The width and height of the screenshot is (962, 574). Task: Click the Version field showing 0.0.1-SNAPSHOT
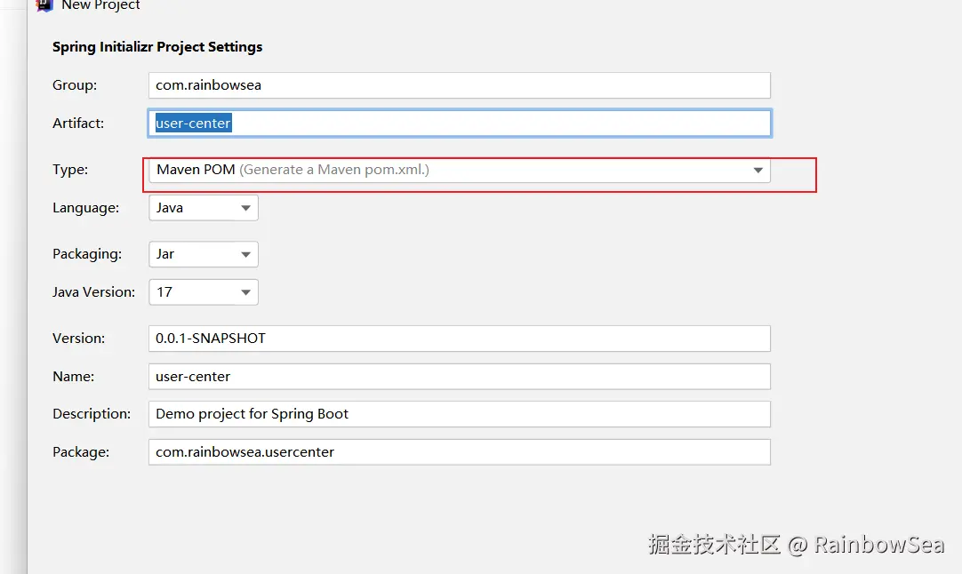459,339
